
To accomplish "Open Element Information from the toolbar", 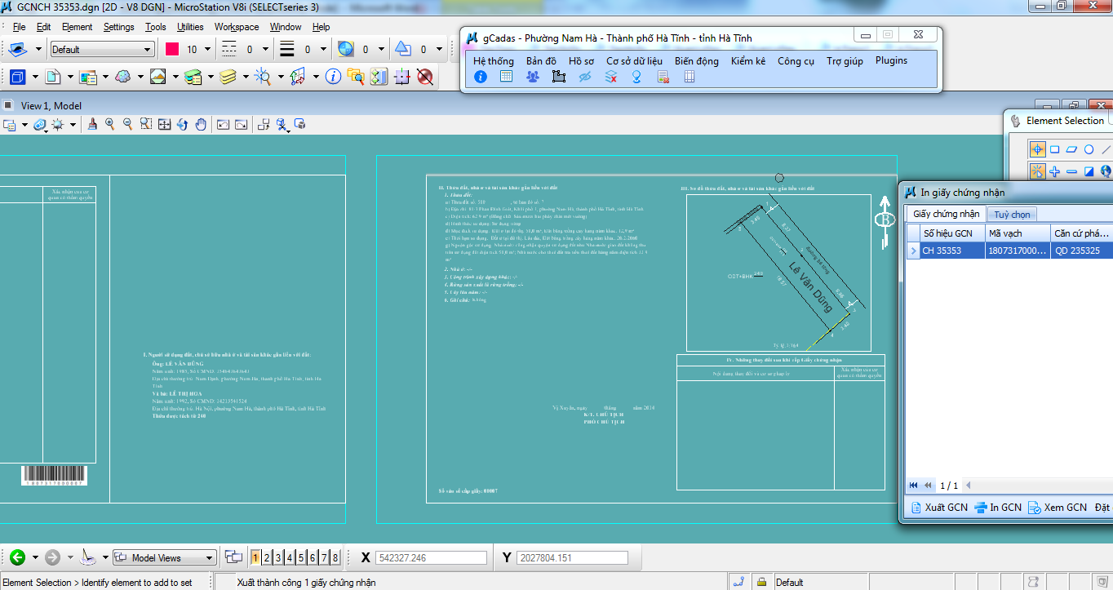I will pyautogui.click(x=333, y=77).
